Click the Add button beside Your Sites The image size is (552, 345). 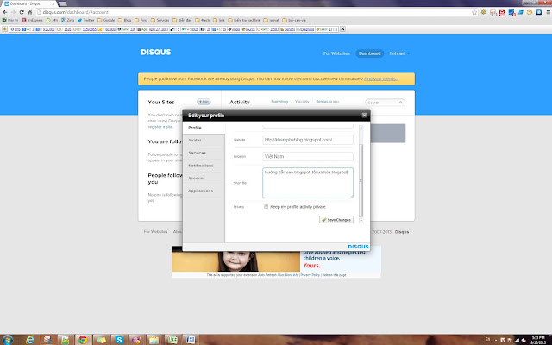[204, 102]
